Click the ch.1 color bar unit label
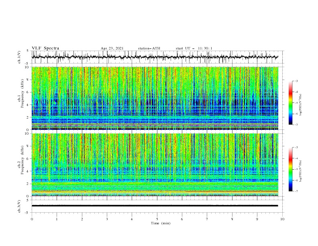318x246 pixels. pos(301,105)
